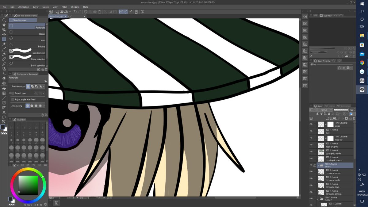This screenshot has height=207, width=368.
Task: Select the Hand move tool
Action: point(4,25)
